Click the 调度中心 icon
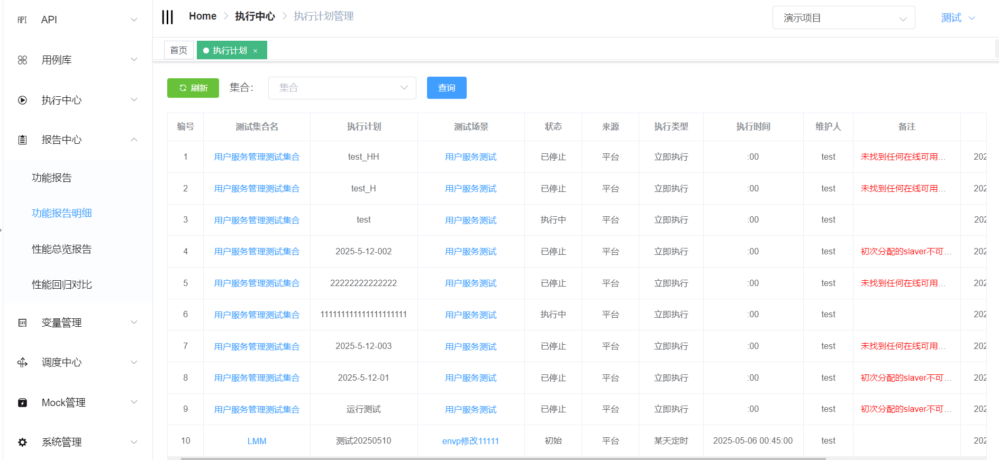 (22, 363)
